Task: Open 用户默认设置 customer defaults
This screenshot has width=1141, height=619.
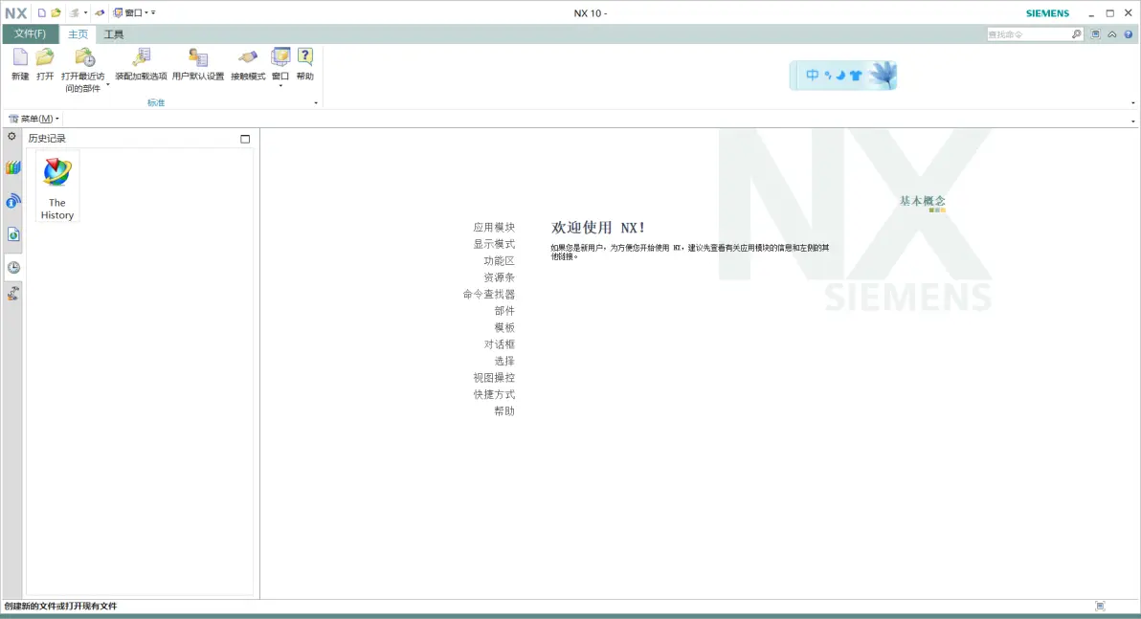Action: [198, 57]
